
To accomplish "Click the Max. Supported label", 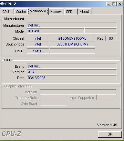I will click(82, 98).
